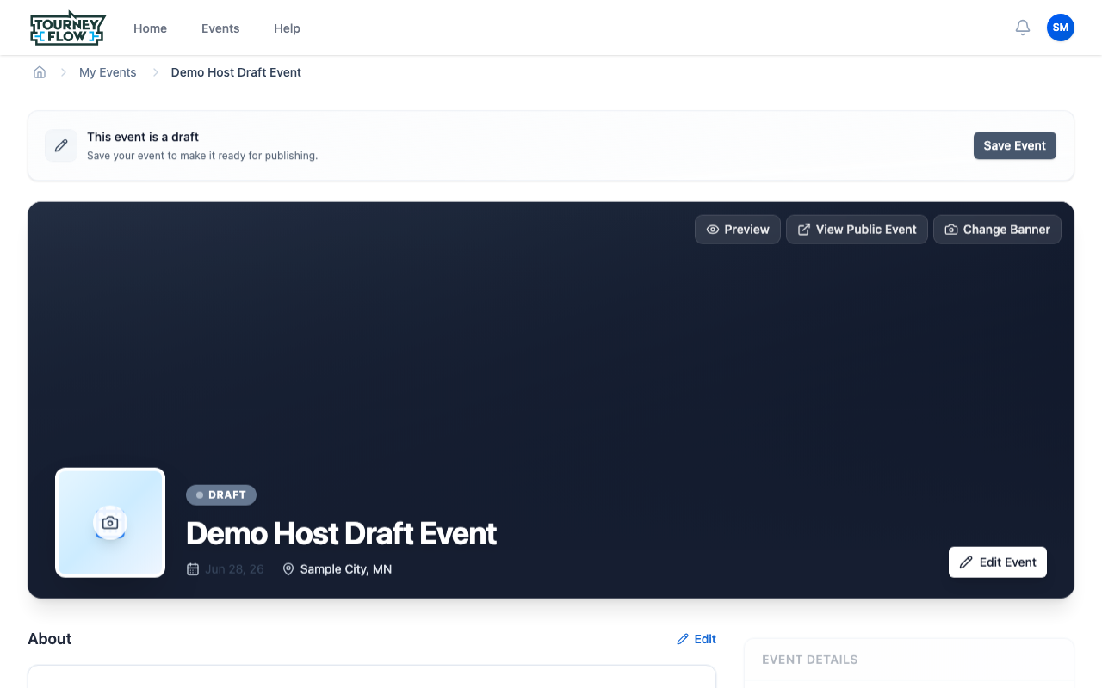Open the notifications bell
Image resolution: width=1102 pixels, height=688 pixels.
click(x=1023, y=28)
